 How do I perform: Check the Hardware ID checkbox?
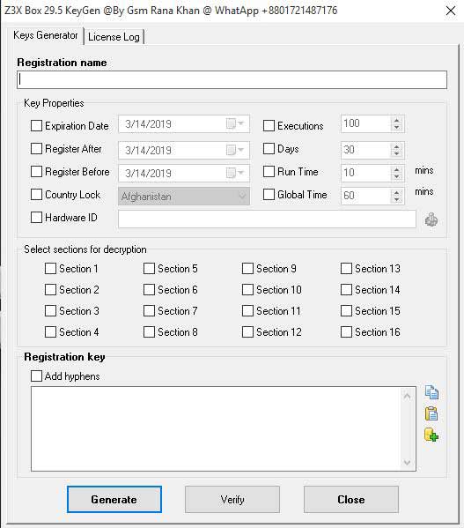click(36, 217)
